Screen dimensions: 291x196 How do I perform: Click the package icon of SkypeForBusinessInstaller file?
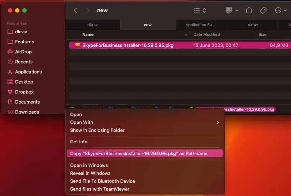[78, 45]
